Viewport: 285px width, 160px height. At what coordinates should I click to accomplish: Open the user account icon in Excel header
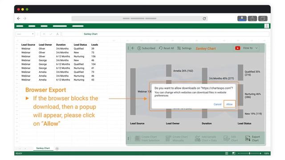pyautogui.click(x=266, y=26)
